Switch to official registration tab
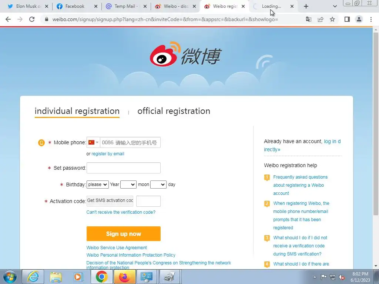The height and width of the screenshot is (284, 379). click(x=174, y=111)
